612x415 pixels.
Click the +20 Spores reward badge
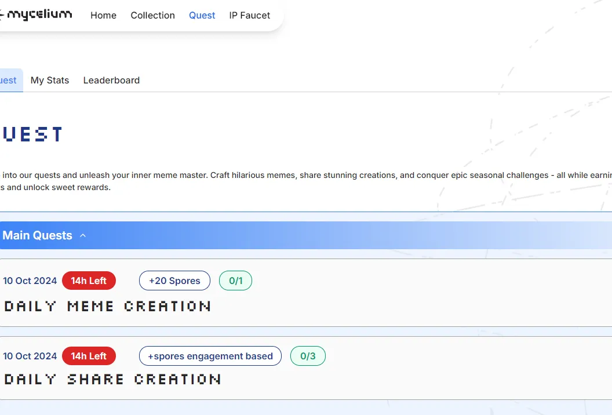coord(174,281)
